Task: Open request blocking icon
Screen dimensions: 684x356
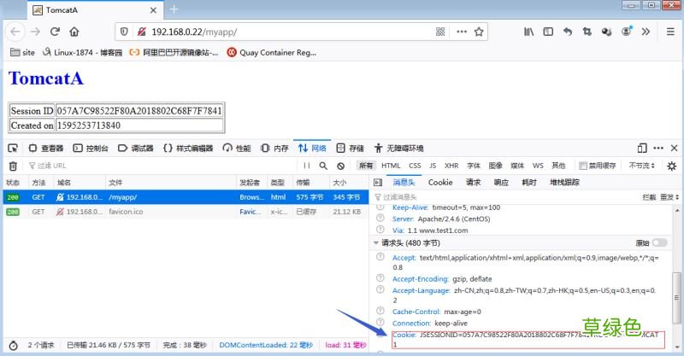Action: click(x=340, y=166)
